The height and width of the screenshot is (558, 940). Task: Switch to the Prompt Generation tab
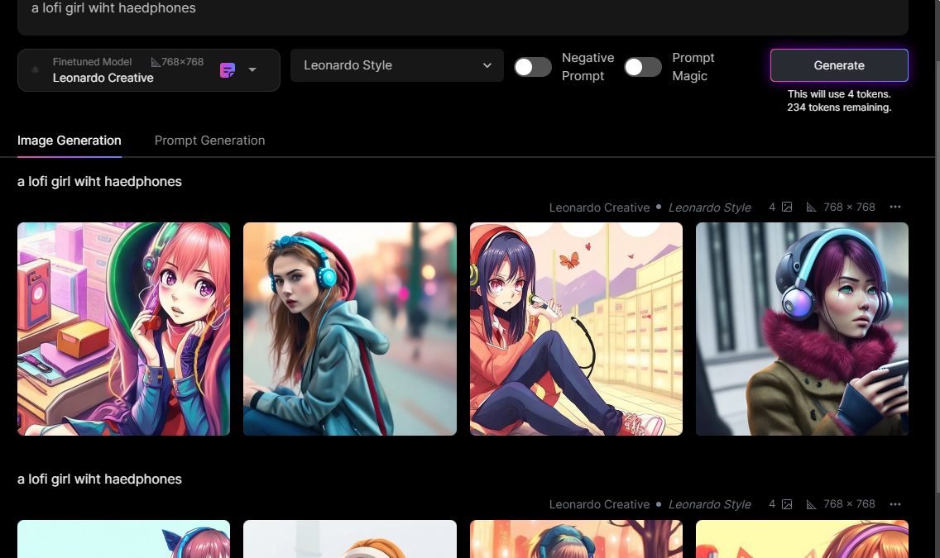(210, 140)
